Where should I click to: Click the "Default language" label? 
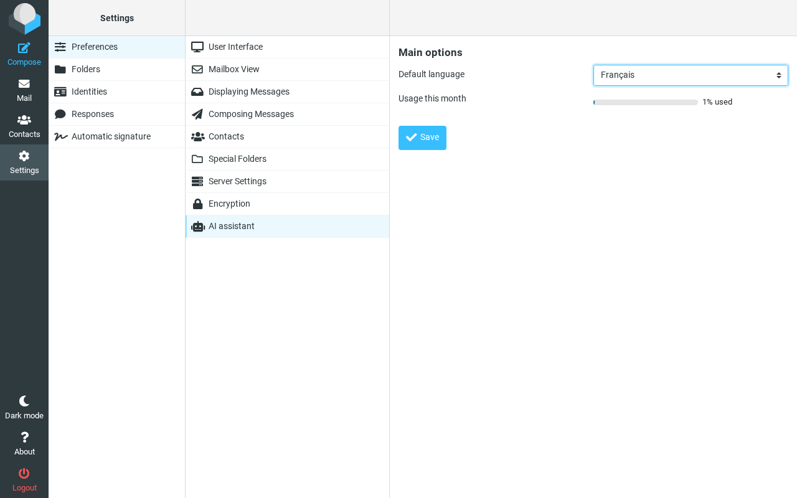432,74
